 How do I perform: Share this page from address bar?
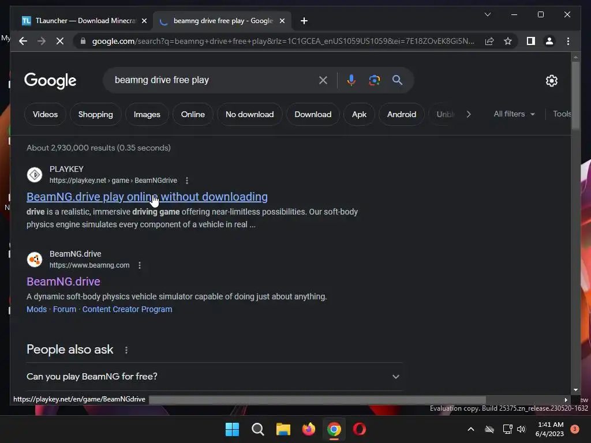click(x=489, y=41)
